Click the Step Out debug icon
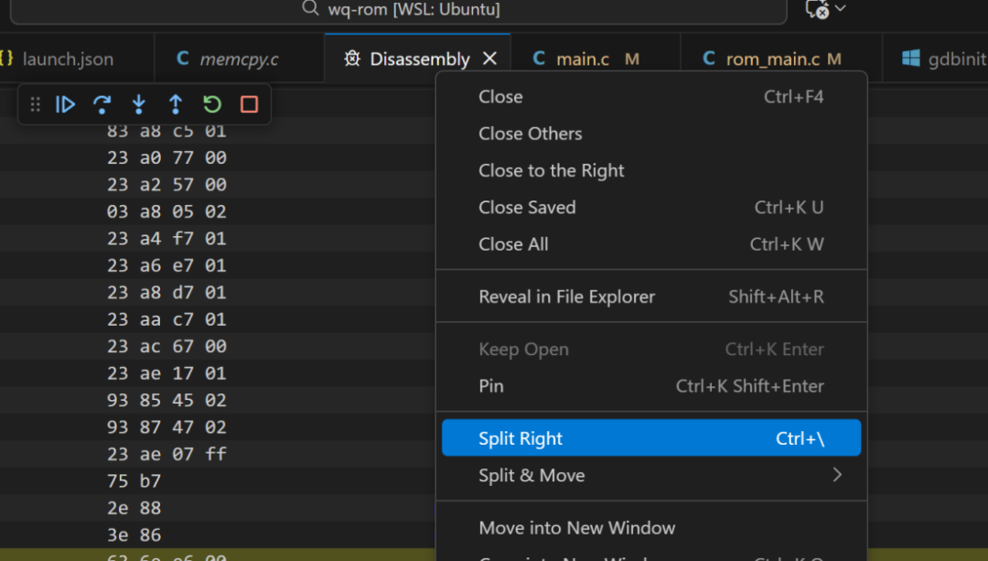This screenshot has width=988, height=561. tap(175, 104)
